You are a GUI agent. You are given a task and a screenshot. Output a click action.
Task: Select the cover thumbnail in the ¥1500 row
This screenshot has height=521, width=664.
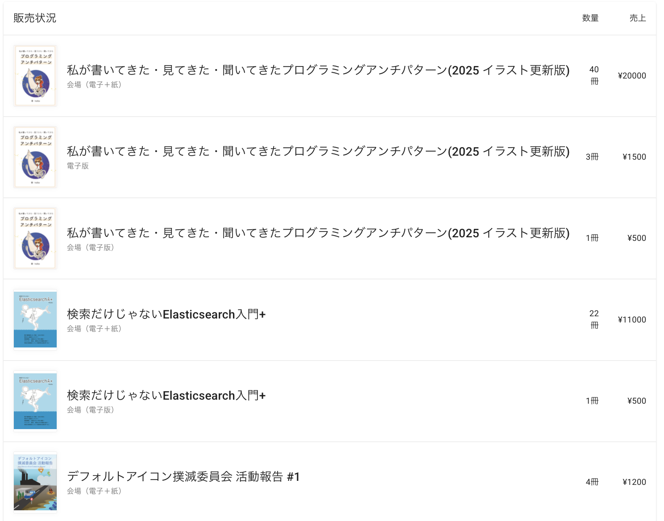[x=35, y=157]
